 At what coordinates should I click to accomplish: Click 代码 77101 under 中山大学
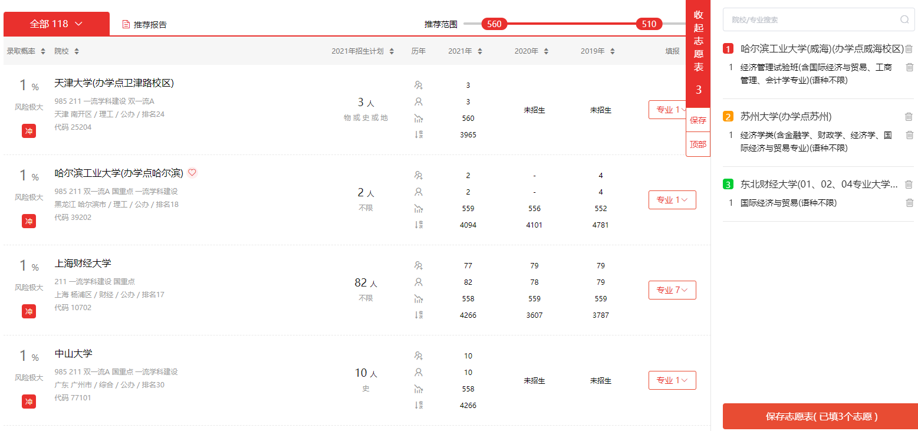click(x=73, y=398)
